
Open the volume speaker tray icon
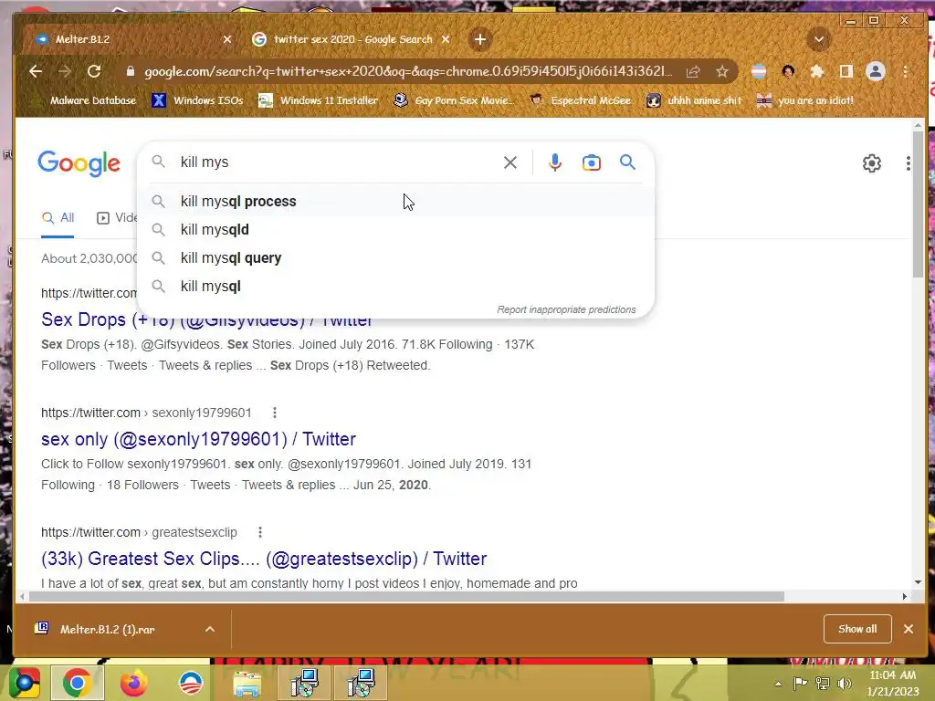click(x=844, y=684)
